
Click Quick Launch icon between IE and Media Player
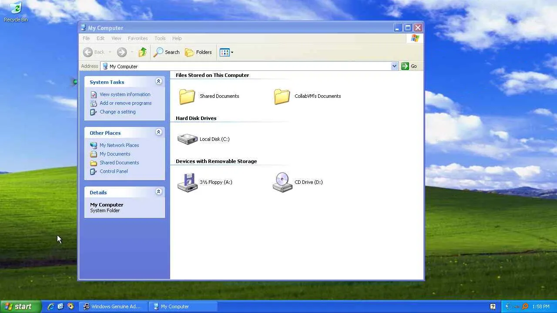coord(60,306)
